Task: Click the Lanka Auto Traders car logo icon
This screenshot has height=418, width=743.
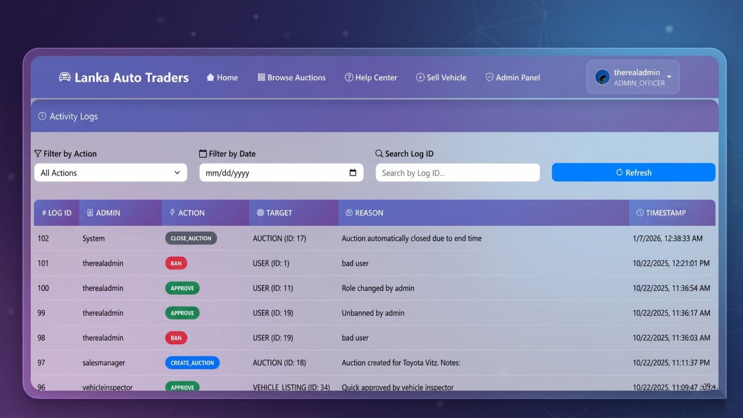Action: [x=65, y=77]
